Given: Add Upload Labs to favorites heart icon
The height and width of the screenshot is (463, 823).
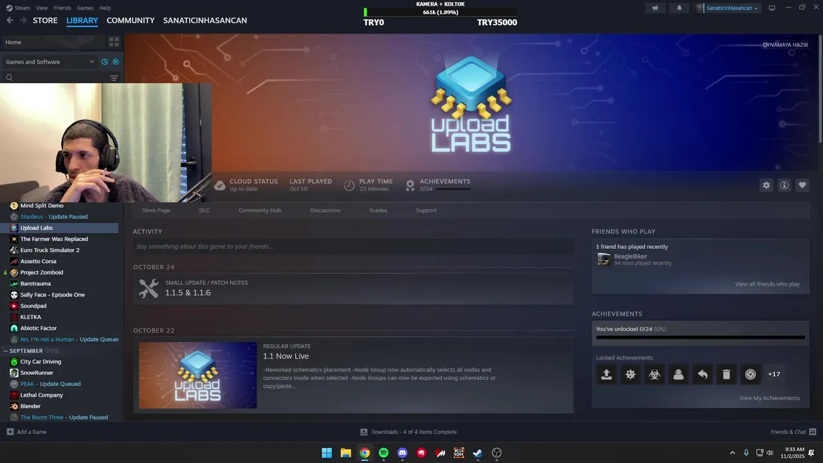Looking at the screenshot, I should click(802, 185).
